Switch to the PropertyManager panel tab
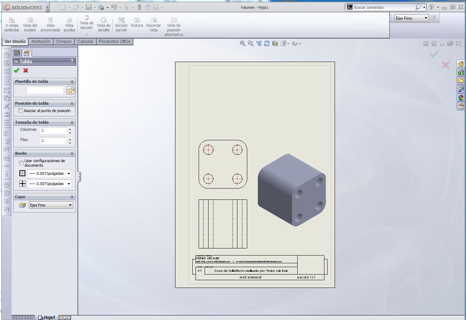This screenshot has height=320, width=466. 26,53
